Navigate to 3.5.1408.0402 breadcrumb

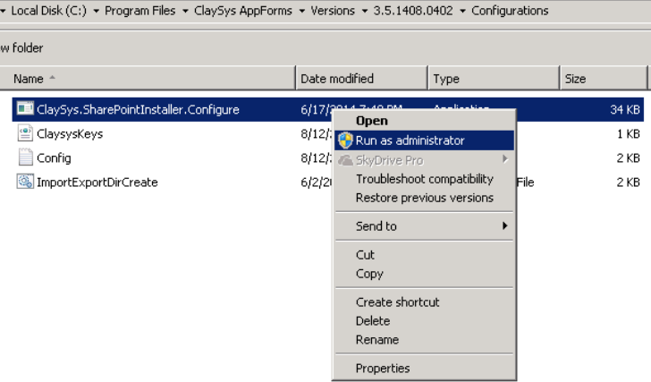[413, 11]
